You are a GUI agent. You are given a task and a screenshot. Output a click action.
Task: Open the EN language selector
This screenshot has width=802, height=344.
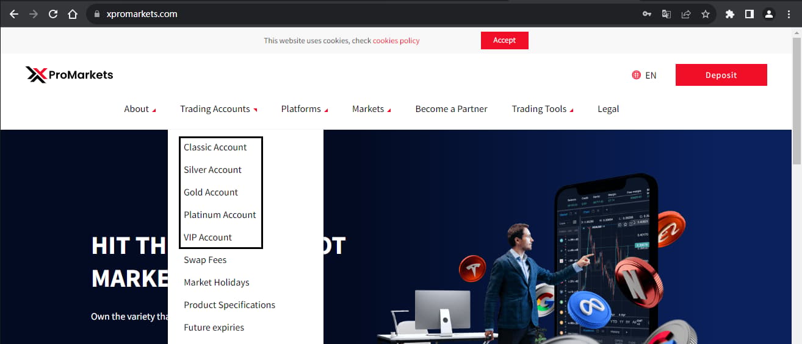(645, 75)
